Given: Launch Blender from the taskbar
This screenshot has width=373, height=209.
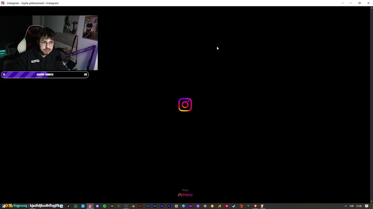Looking at the screenshot, I should pos(133,206).
